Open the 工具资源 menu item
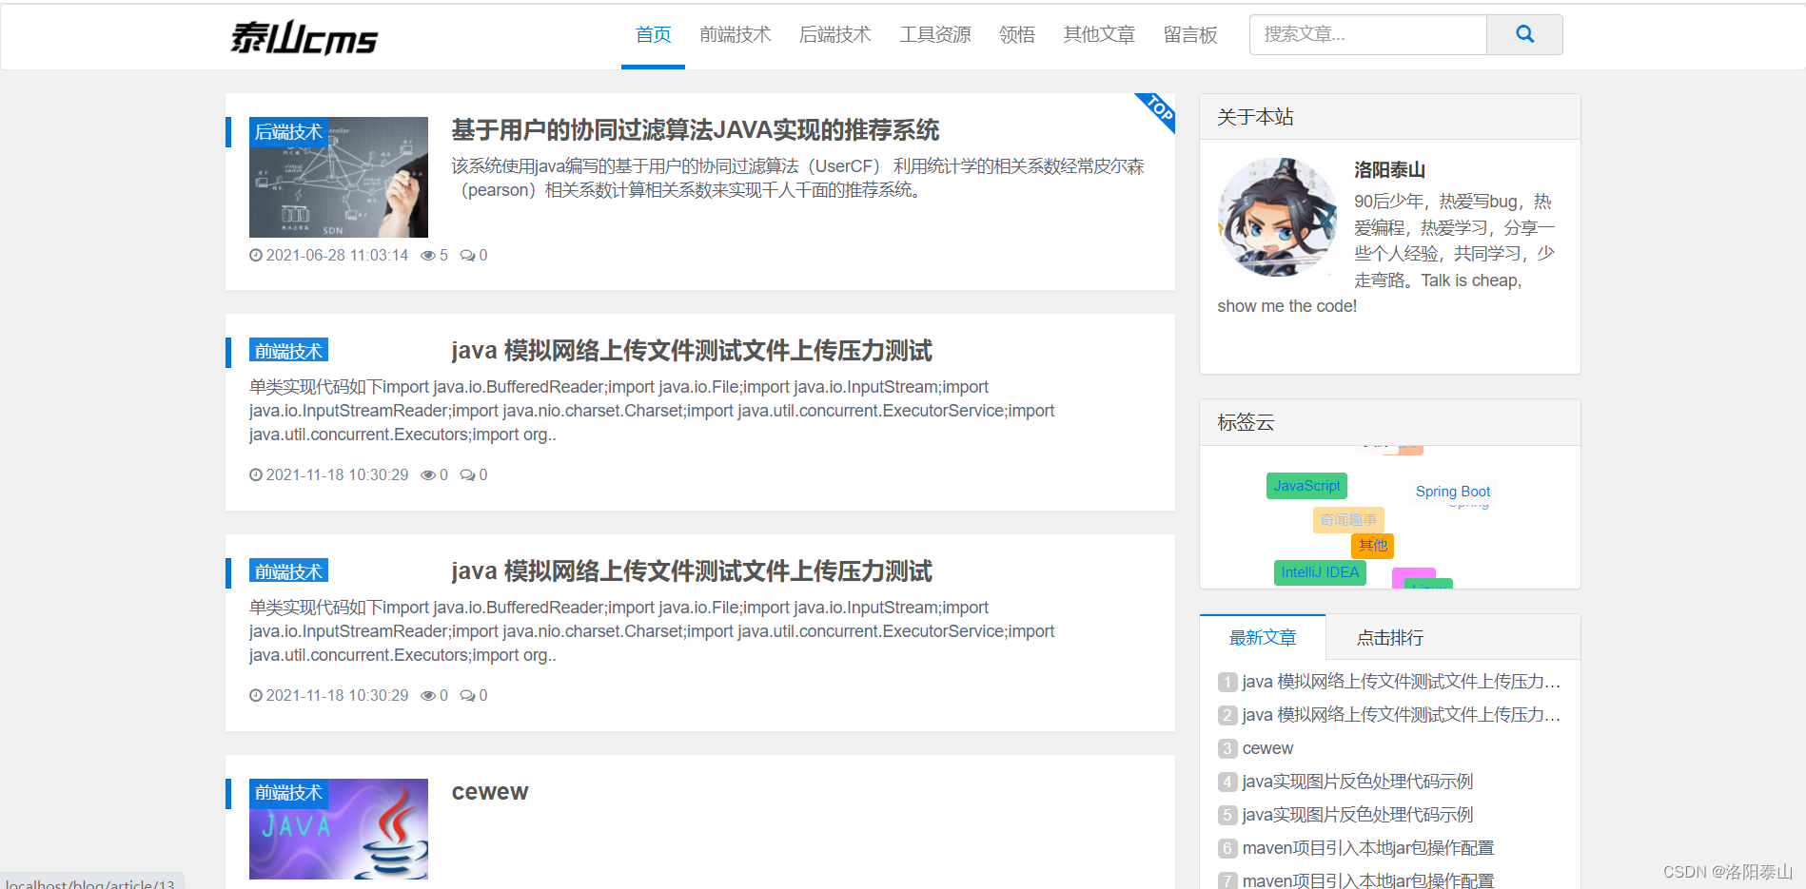 (934, 34)
